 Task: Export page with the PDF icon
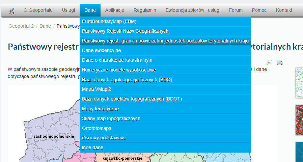pos(270,62)
